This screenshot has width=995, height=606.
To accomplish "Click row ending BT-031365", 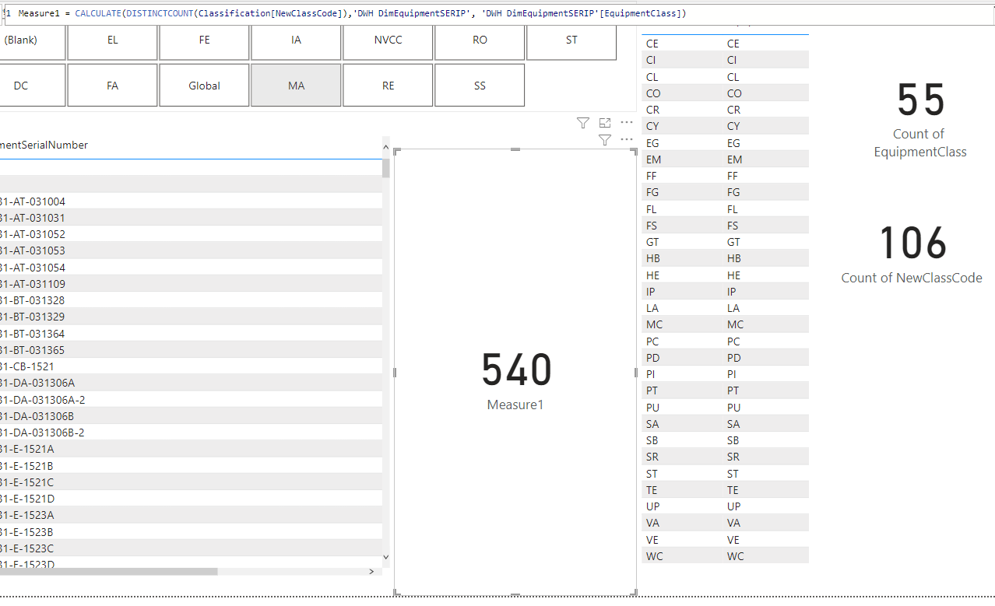I will click(x=191, y=350).
